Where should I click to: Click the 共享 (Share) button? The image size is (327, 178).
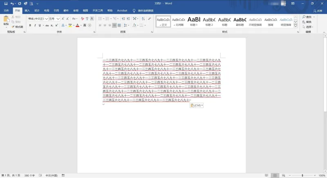point(318,11)
